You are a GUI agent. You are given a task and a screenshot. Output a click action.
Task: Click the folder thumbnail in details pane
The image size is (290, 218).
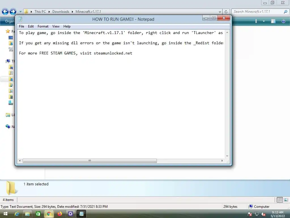pos(11,188)
